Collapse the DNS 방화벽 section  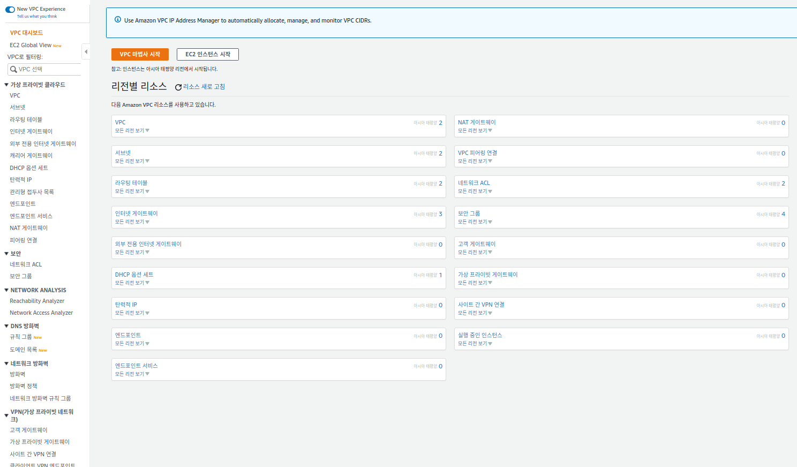tap(6, 326)
